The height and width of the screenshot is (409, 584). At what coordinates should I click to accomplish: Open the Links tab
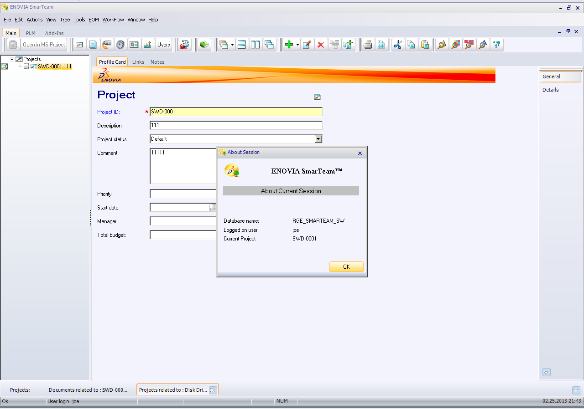click(138, 62)
